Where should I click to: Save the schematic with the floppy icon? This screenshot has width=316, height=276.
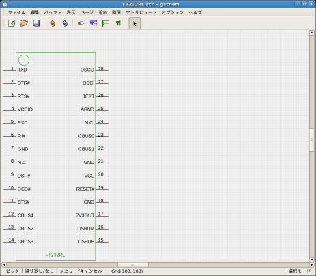click(36, 23)
